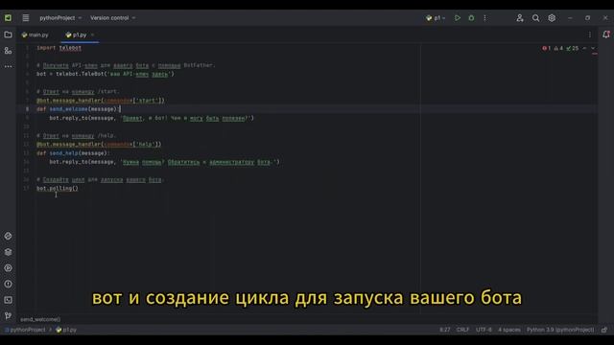Click the 'import telebot' line
The width and height of the screenshot is (614, 345).
59,48
